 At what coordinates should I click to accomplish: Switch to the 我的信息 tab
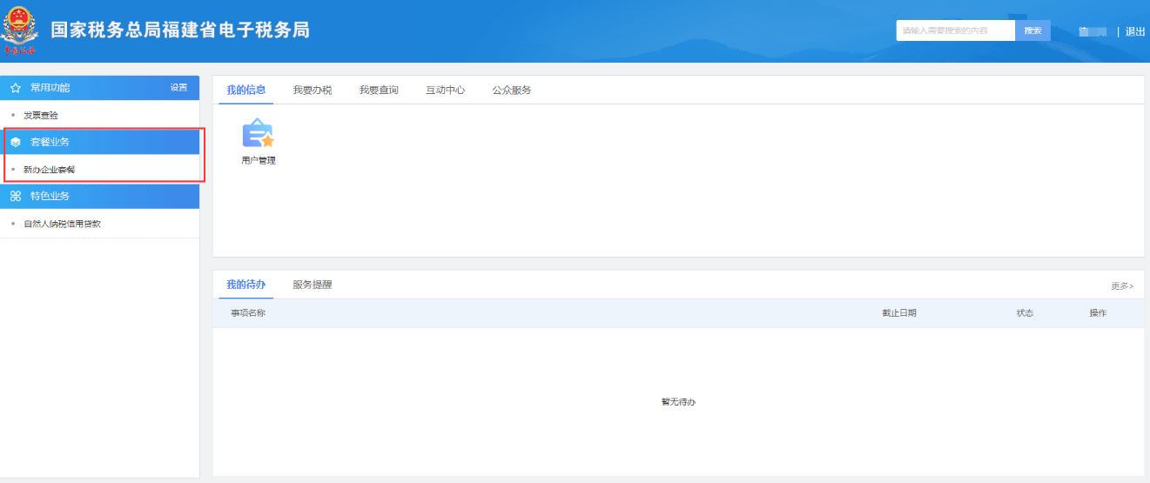pos(245,91)
